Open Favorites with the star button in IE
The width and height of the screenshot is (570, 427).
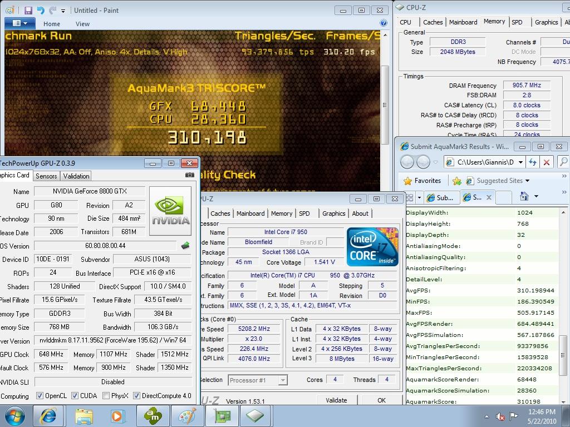point(422,181)
